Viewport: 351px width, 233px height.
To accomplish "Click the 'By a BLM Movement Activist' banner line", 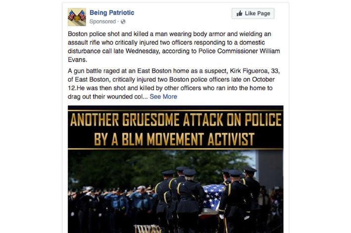I will 174,139.
